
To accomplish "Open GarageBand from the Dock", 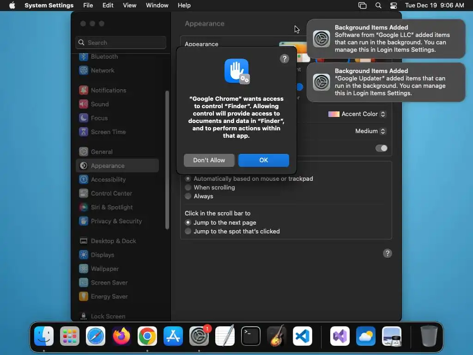I will (276, 336).
